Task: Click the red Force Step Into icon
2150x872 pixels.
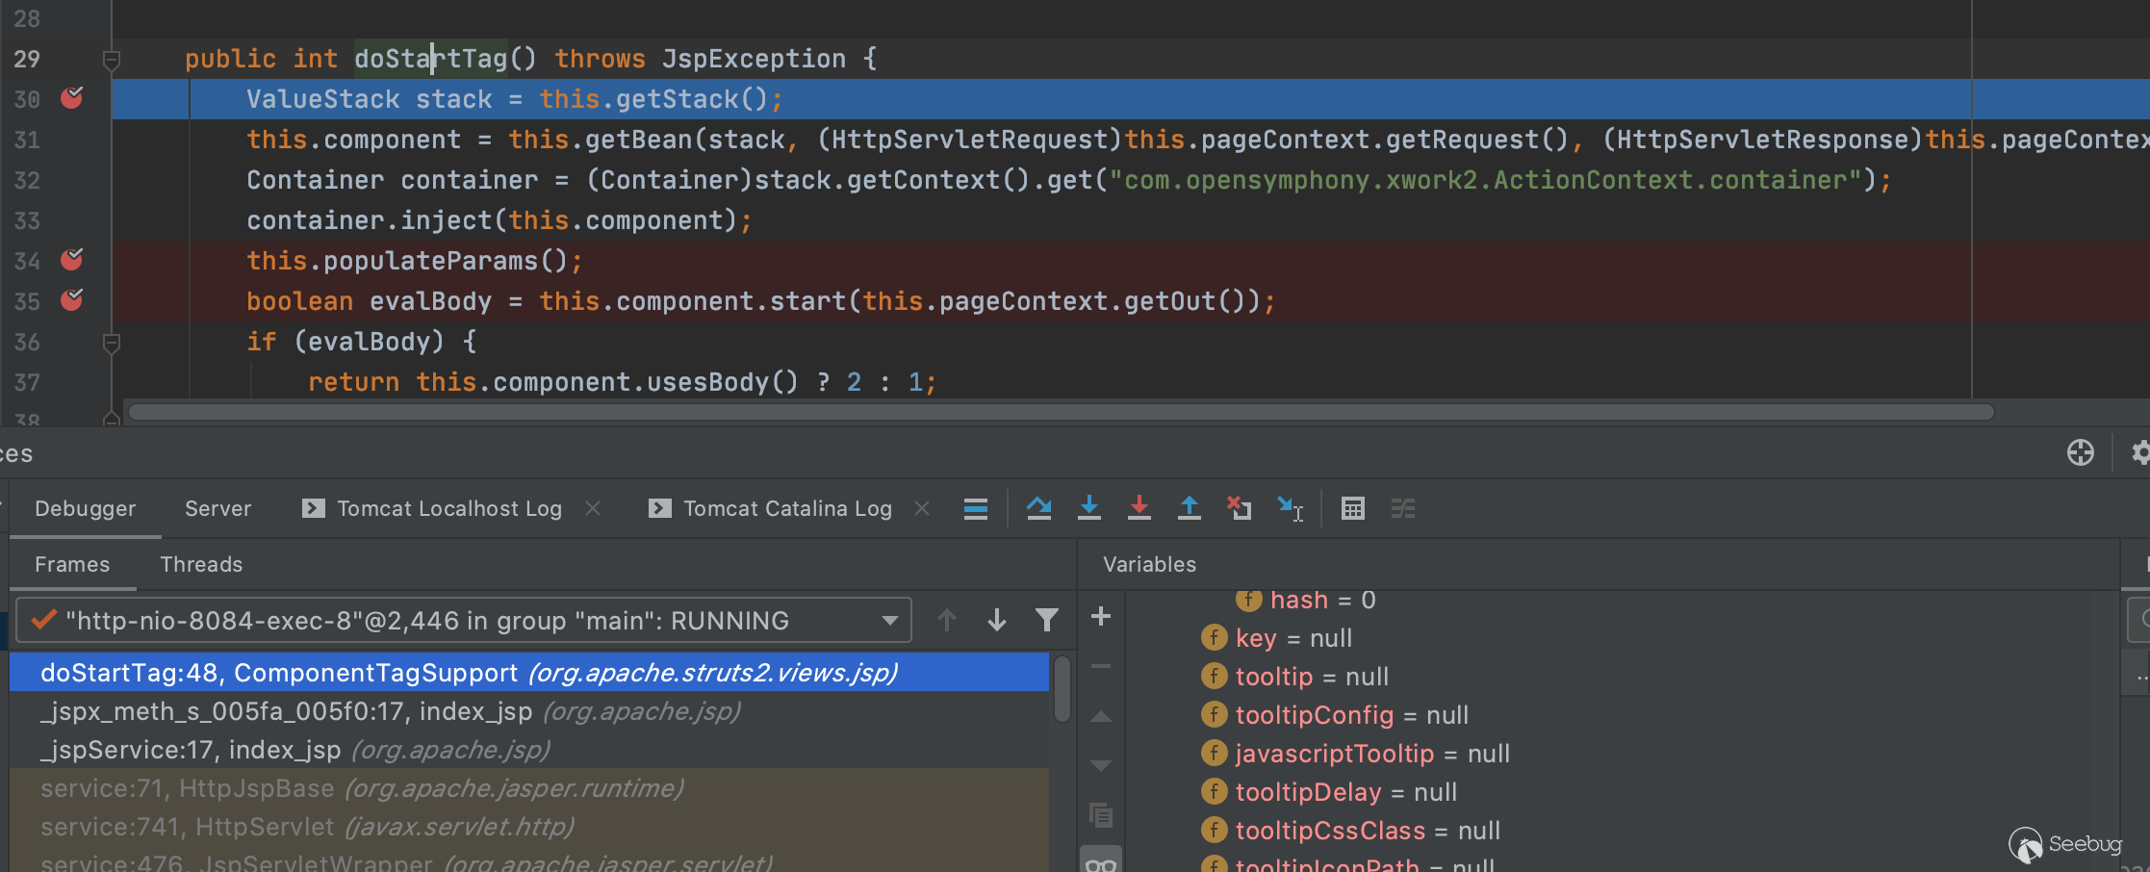Action: point(1139,508)
